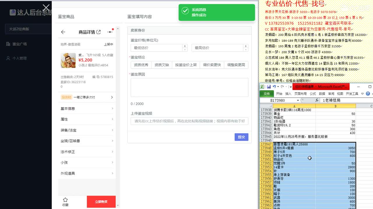The image size is (373, 209).
Task: Click the Excel formula bar showing 1老神结局
Action: [346, 100]
